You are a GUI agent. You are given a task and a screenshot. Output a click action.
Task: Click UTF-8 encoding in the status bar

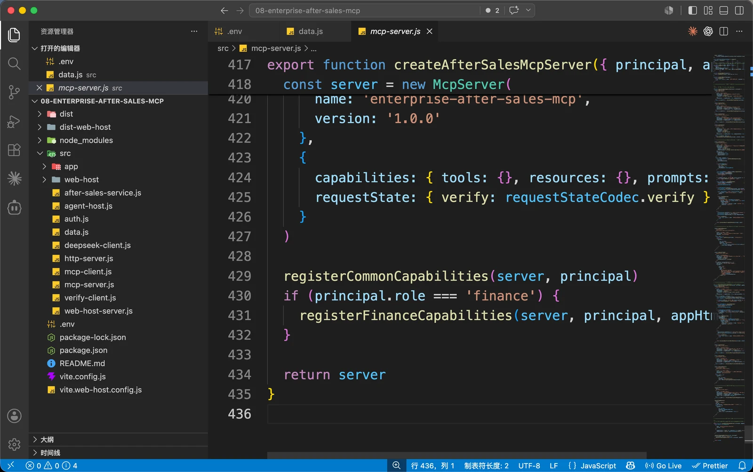point(529,465)
